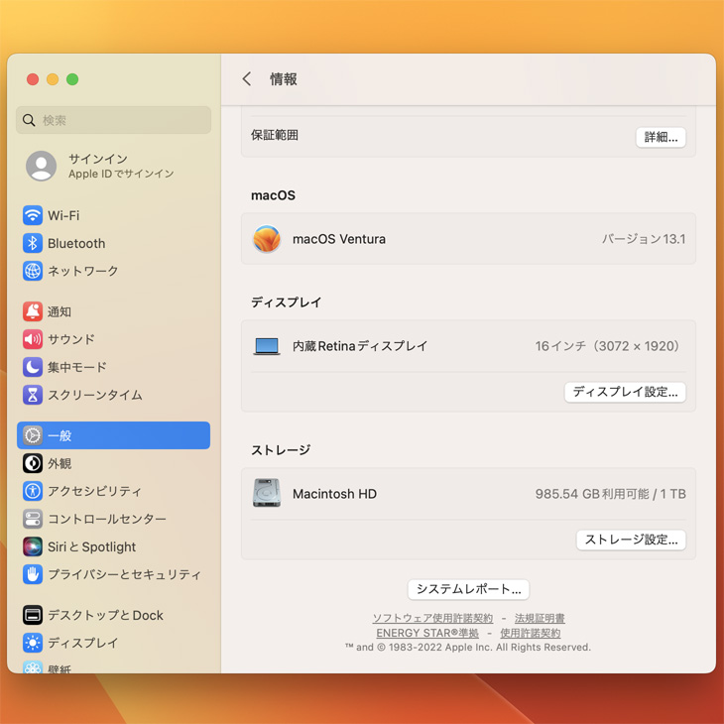The height and width of the screenshot is (724, 724).
Task: Click the 16インチ (3072 × 1920) text
Action: coord(607,346)
